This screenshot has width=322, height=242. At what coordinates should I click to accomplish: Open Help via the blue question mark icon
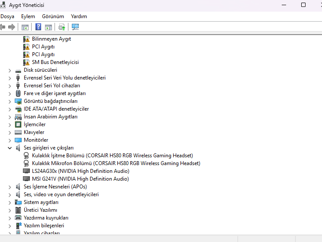tap(38, 27)
